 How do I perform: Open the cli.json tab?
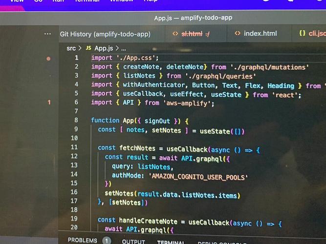(x=317, y=33)
